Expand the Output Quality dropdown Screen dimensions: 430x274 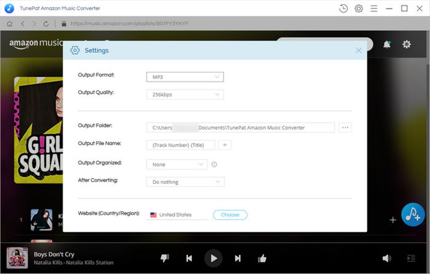pos(185,94)
